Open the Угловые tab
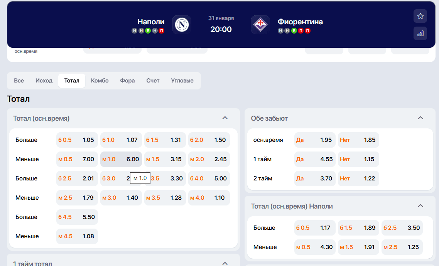 tap(182, 81)
